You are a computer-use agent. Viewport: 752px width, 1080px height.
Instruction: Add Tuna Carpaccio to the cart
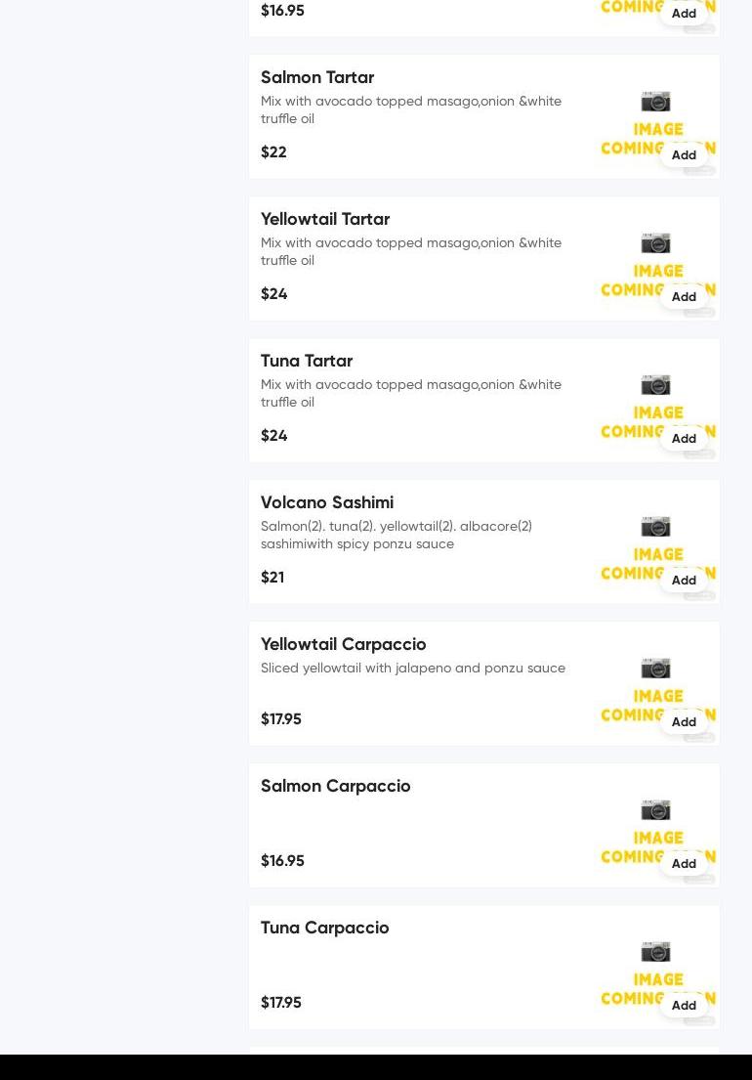684,1006
